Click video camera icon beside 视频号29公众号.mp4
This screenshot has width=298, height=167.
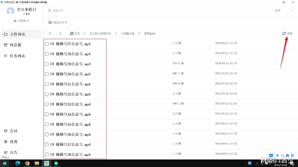point(52,64)
